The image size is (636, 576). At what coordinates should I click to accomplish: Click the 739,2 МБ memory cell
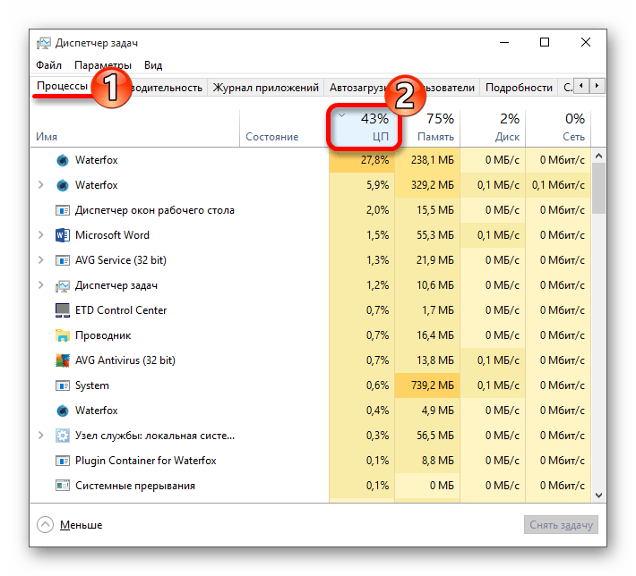427,385
